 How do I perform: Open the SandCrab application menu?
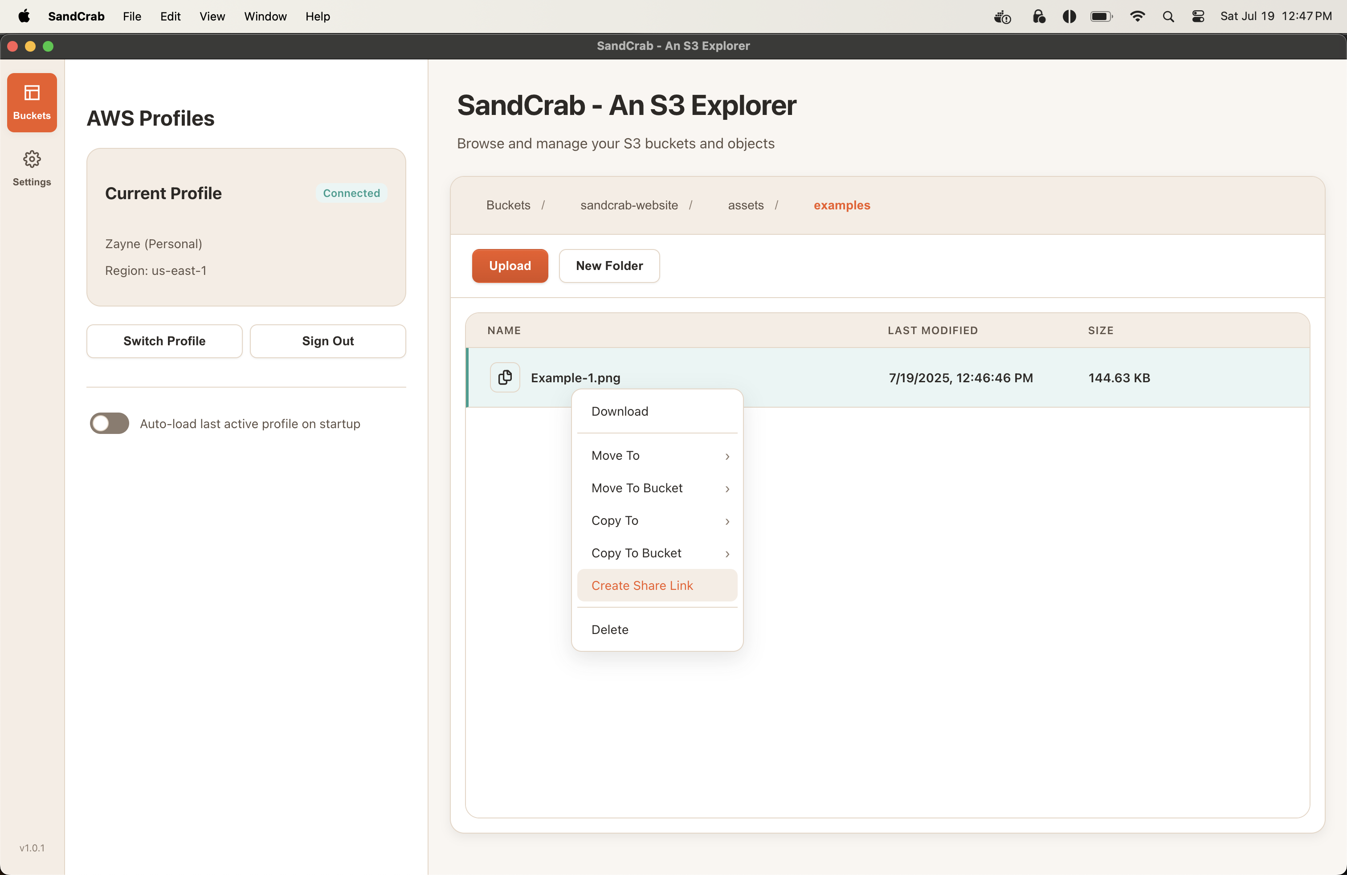click(x=77, y=16)
